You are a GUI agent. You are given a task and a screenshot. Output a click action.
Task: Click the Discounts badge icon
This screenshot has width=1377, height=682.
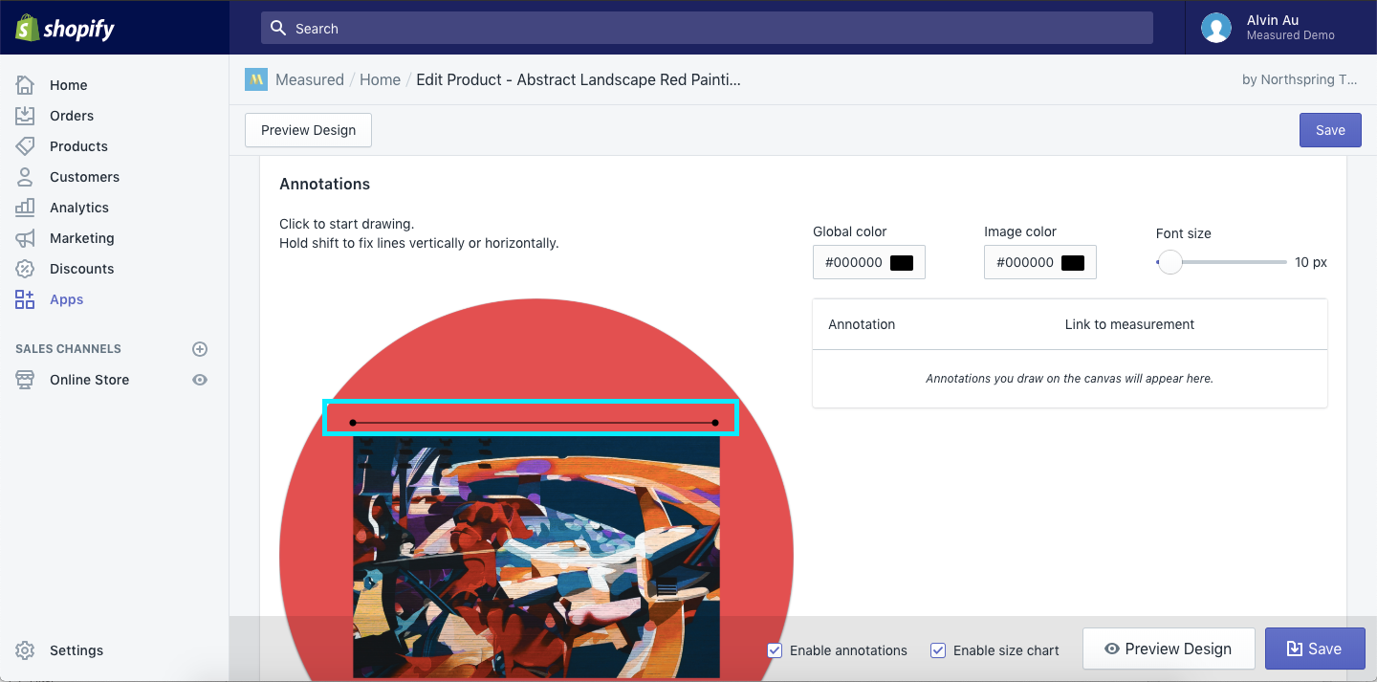click(25, 269)
